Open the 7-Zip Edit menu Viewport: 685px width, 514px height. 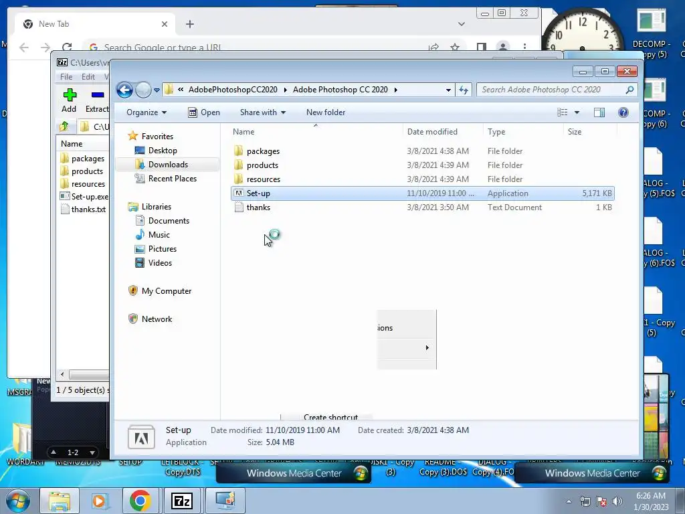[88, 77]
